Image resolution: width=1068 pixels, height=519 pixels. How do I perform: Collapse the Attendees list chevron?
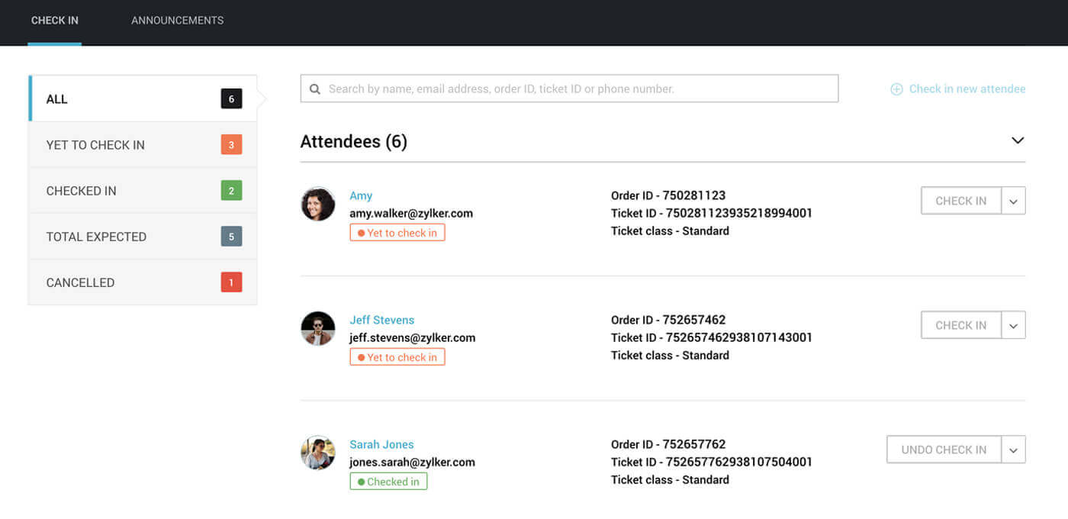click(1017, 140)
